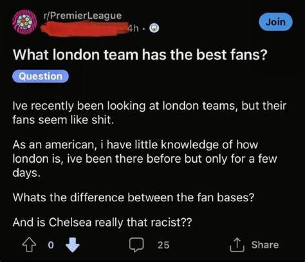Join the PremierLeague community
Viewport: 305px width, 262px height.
click(276, 22)
